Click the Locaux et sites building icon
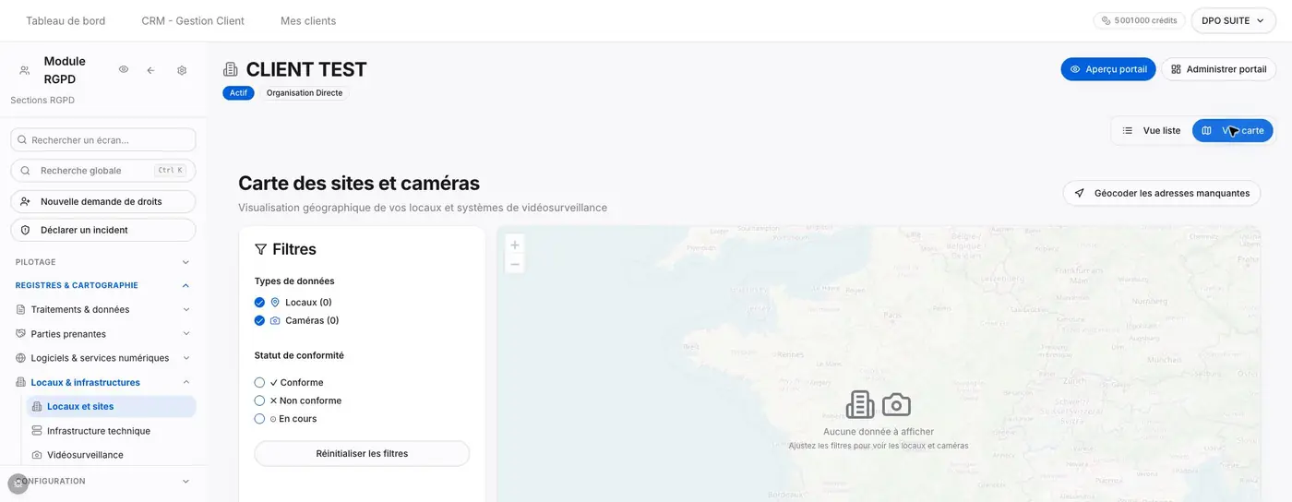The image size is (1292, 502). 37,407
